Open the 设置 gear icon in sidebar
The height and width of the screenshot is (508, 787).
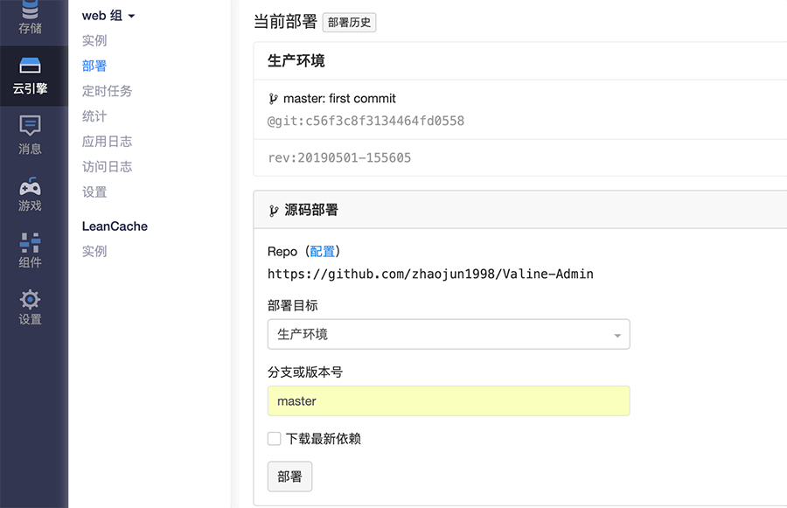coord(30,300)
